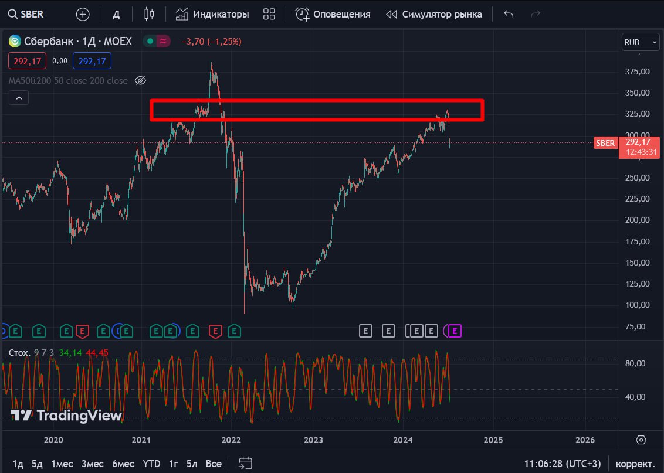Open chart settings hexagon gear icon
The height and width of the screenshot is (473, 664).
tap(641, 440)
